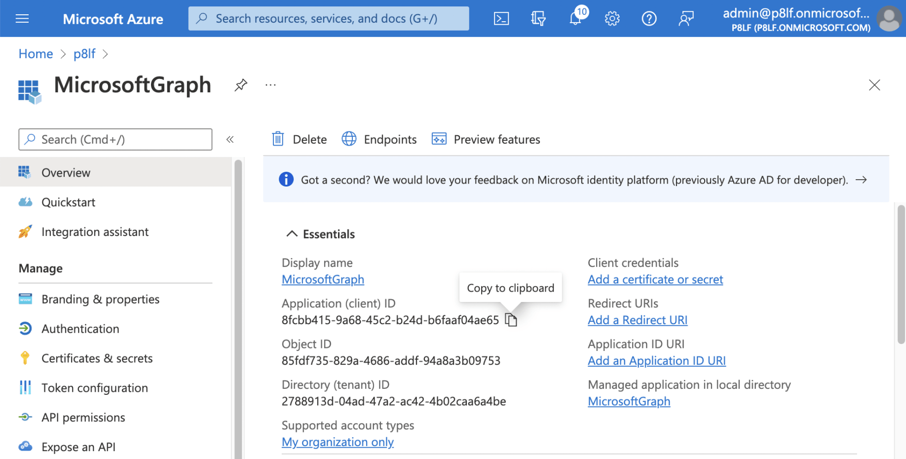Click the Delete button

click(x=300, y=140)
